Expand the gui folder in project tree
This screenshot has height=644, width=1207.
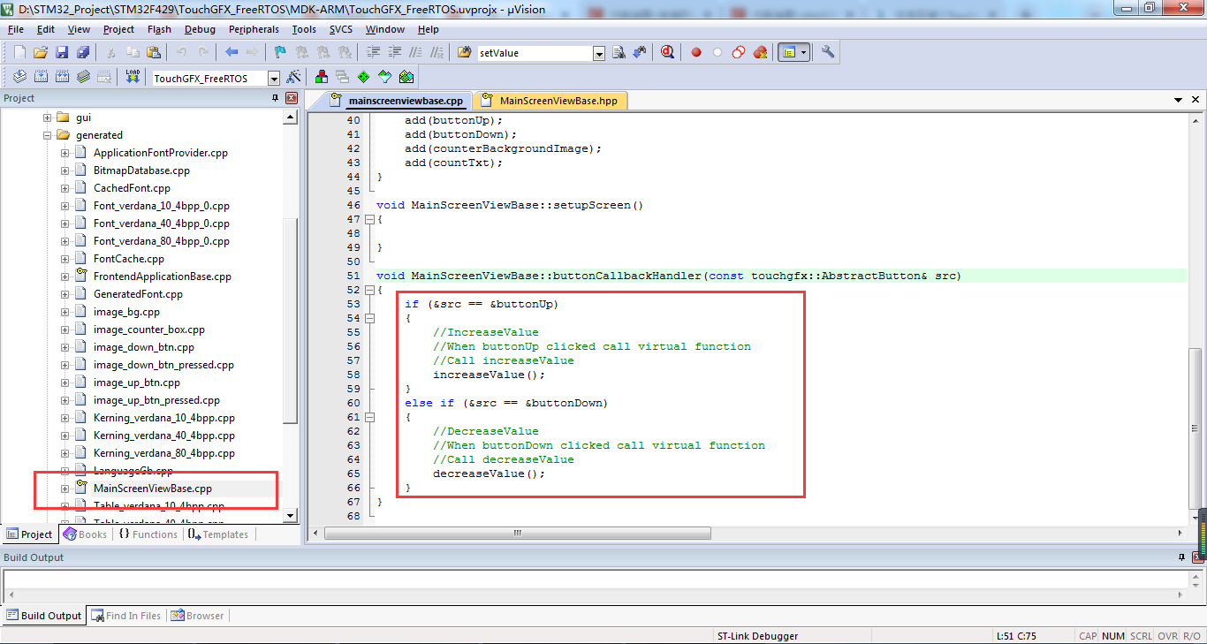pyautogui.click(x=48, y=117)
